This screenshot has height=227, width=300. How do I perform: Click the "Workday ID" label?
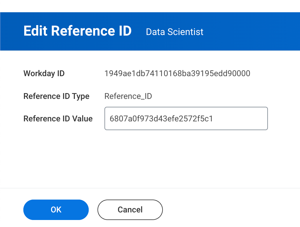point(44,73)
